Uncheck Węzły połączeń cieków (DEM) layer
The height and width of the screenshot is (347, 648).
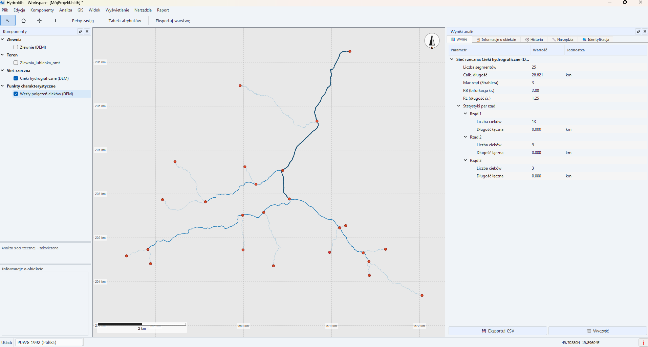pyautogui.click(x=16, y=94)
